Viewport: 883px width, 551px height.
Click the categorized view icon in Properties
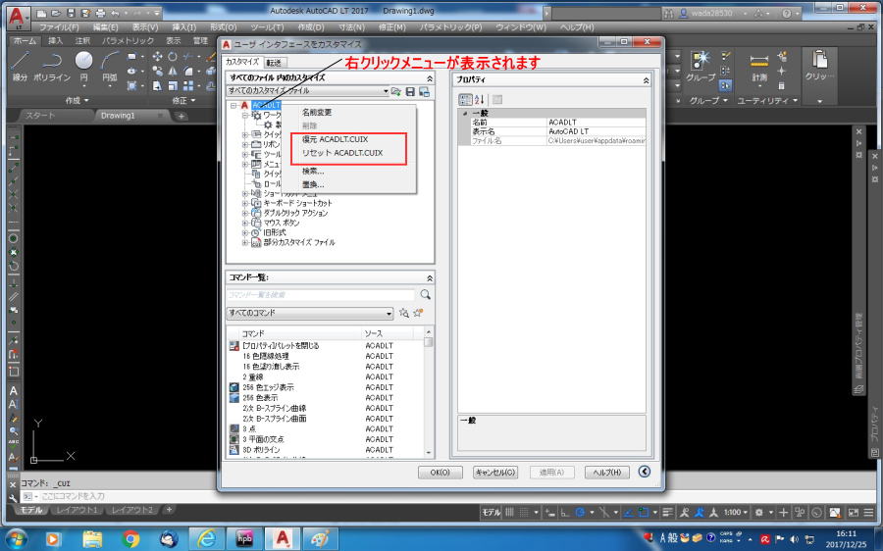[465, 100]
